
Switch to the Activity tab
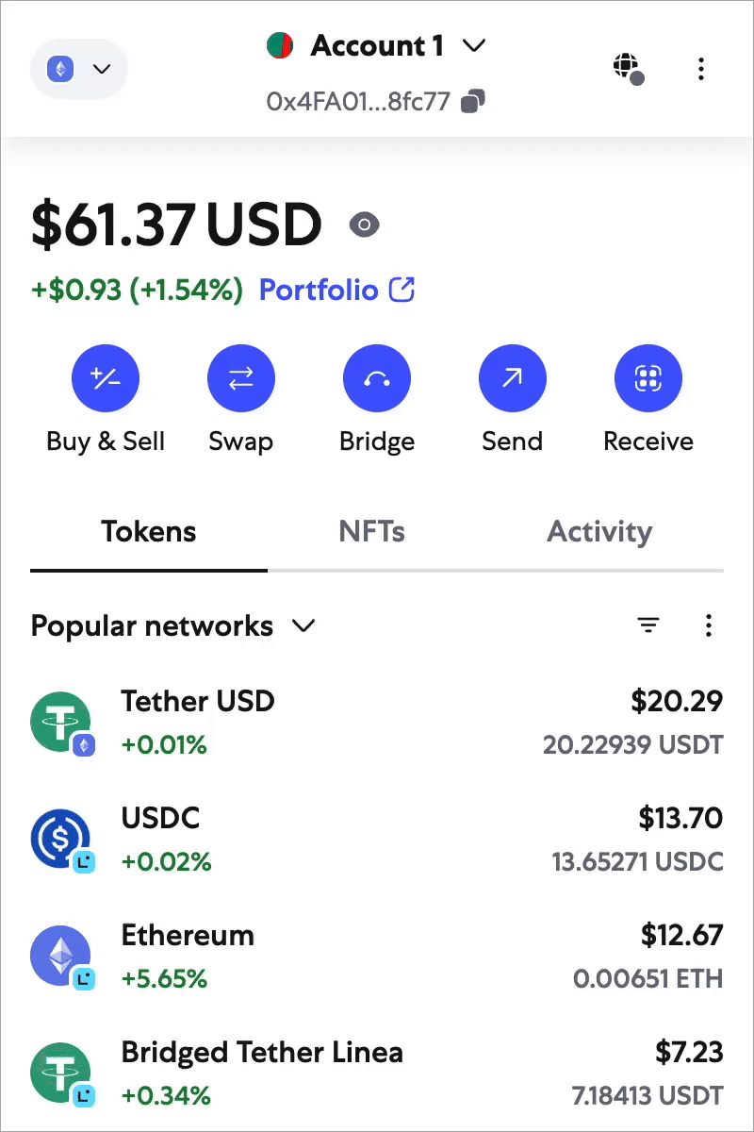click(x=599, y=532)
